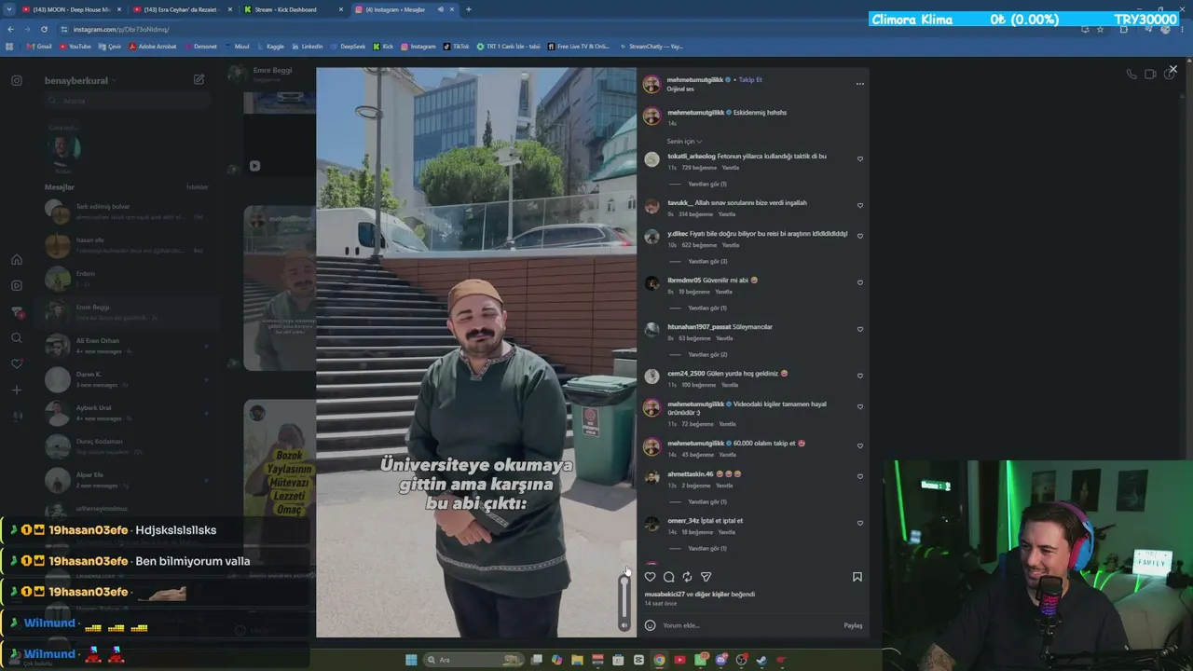Open the tokatli_arkeolog profile from the comment
Image resolution: width=1193 pixels, height=671 pixels.
click(x=692, y=156)
